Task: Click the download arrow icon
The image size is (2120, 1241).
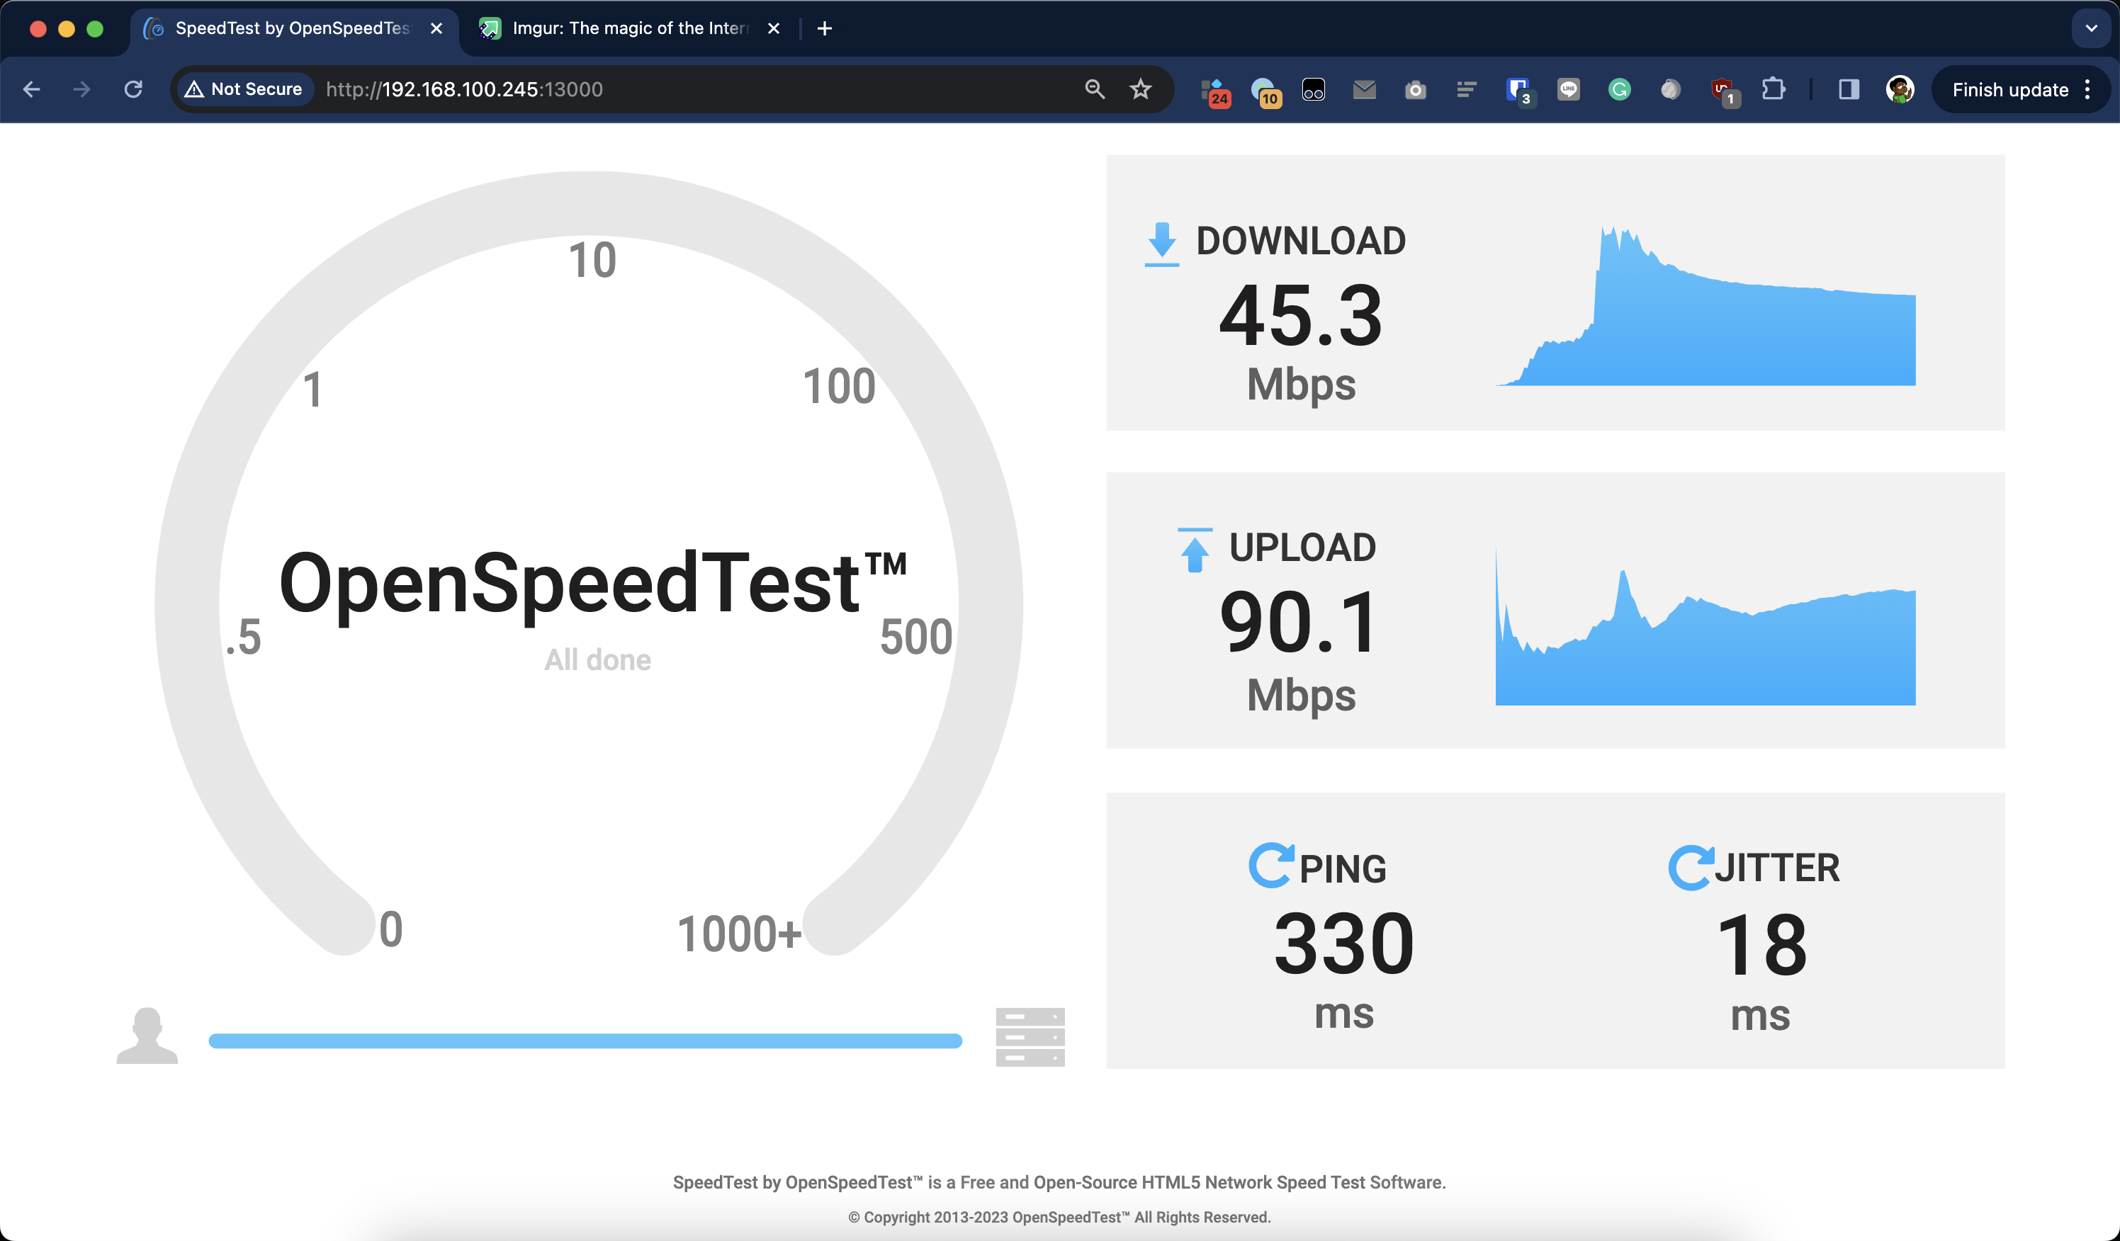Action: (1162, 244)
